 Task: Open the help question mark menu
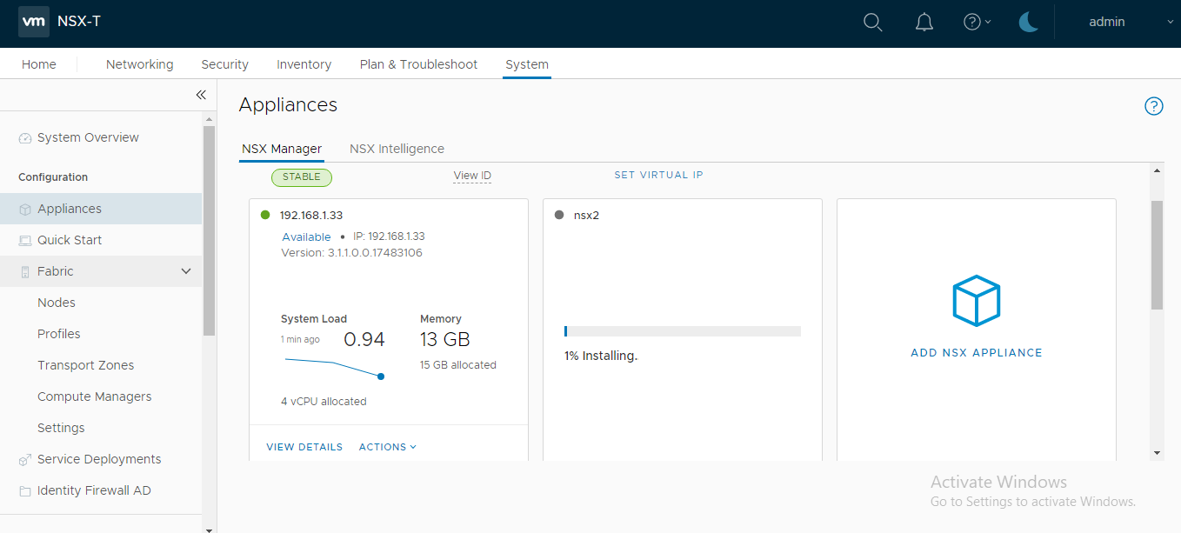pos(977,23)
